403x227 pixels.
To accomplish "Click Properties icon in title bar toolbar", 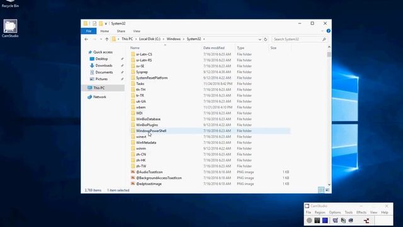I will (94, 23).
